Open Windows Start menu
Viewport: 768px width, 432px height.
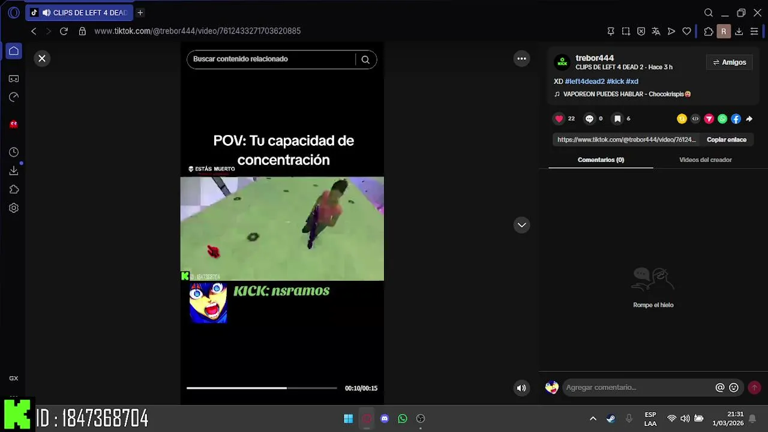pos(349,419)
